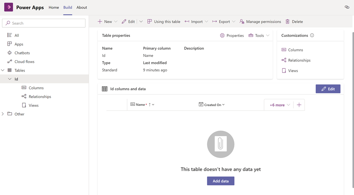The height and width of the screenshot is (195, 354).
Task: Click the Search input field
Action: [44, 23]
